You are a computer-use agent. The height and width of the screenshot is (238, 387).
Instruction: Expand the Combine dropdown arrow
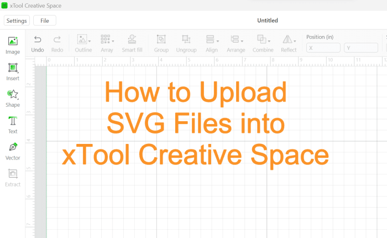pos(269,41)
